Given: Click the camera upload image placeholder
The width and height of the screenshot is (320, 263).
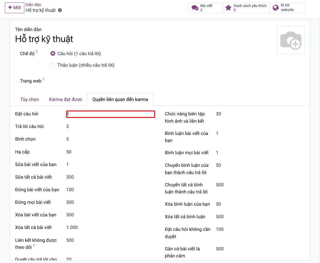Looking at the screenshot, I should point(291,40).
